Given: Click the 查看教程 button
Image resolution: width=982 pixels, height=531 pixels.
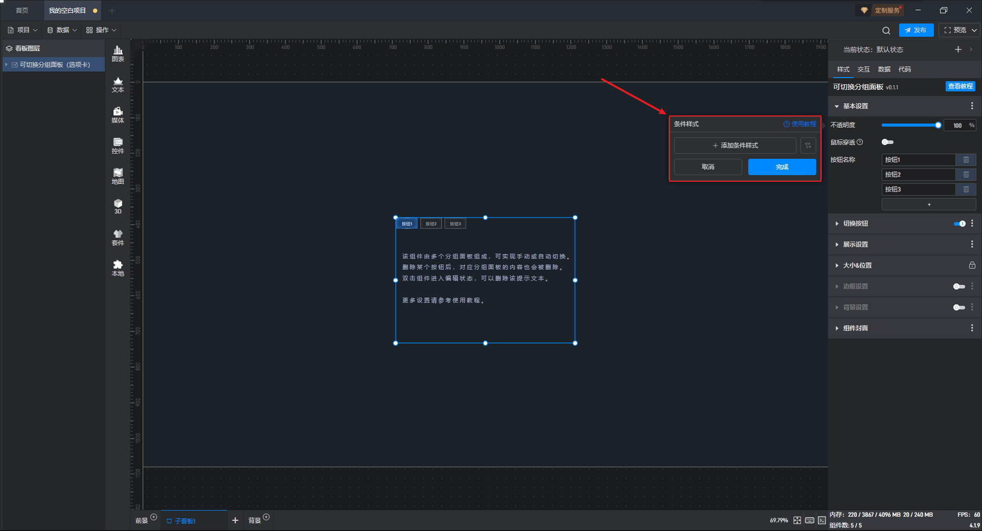Looking at the screenshot, I should click(960, 86).
